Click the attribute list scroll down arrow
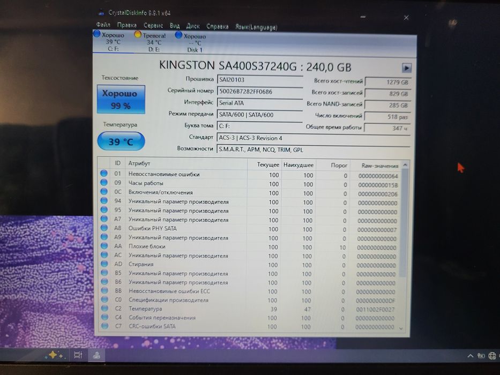 coord(401,328)
